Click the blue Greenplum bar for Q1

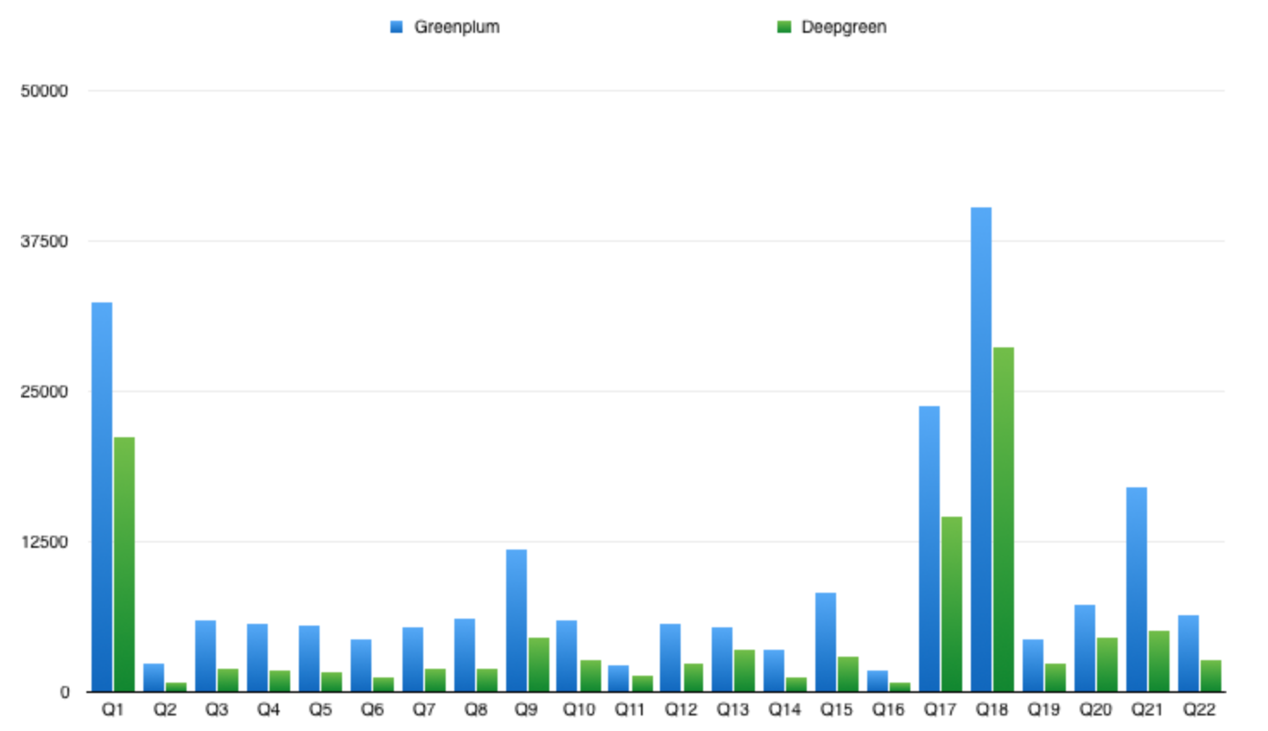tap(102, 497)
